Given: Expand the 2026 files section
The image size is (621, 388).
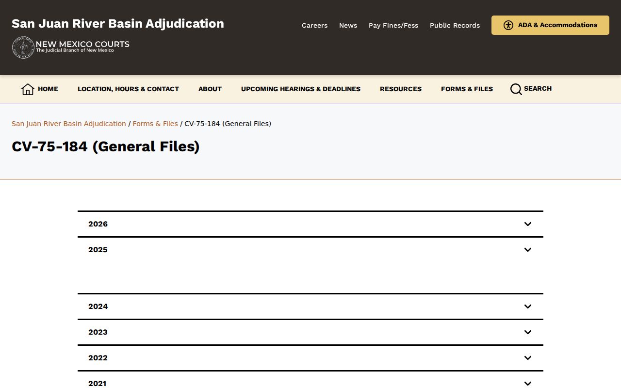Looking at the screenshot, I should click(x=310, y=224).
